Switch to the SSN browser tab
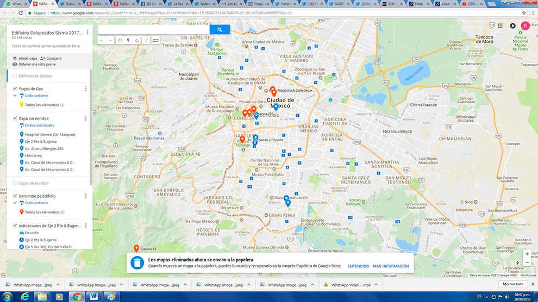538x302 pixels. click(x=392, y=4)
